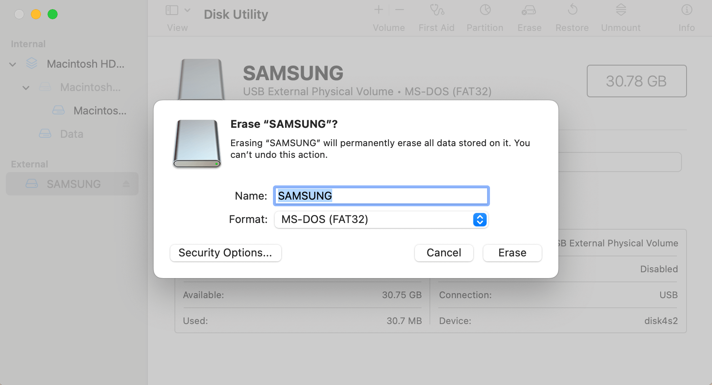Click the remove Volume minus icon
The width and height of the screenshot is (712, 385).
pos(399,10)
